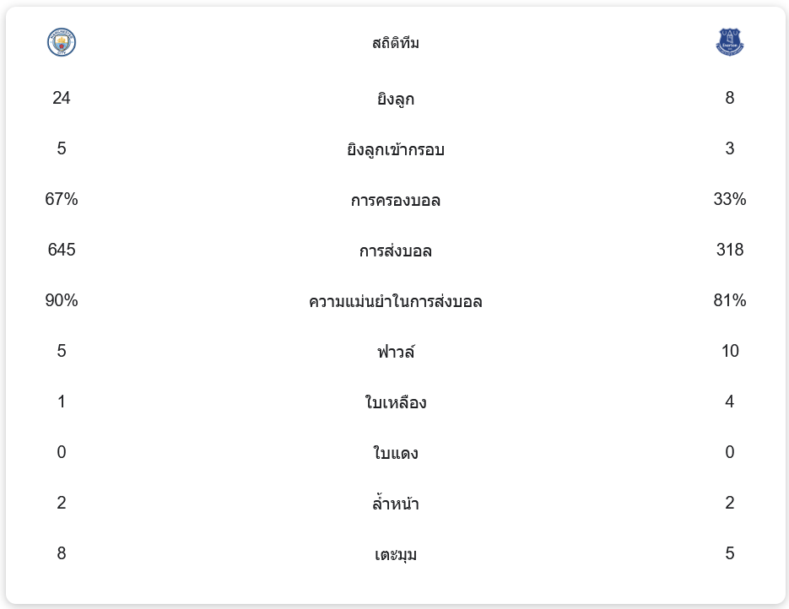Select Everton's 318 passes value

(729, 250)
